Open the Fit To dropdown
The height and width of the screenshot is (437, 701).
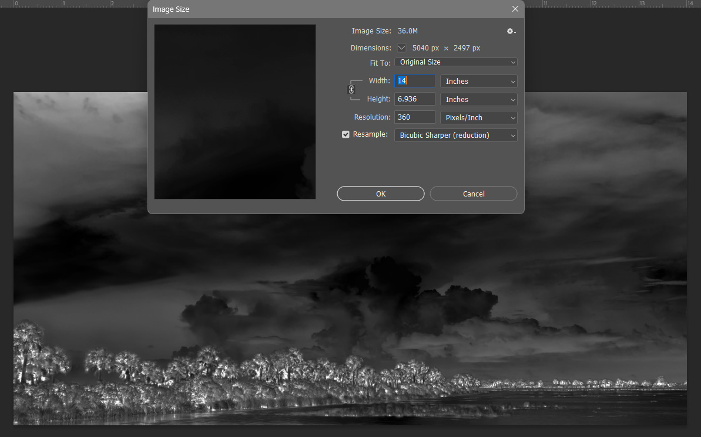click(x=455, y=62)
